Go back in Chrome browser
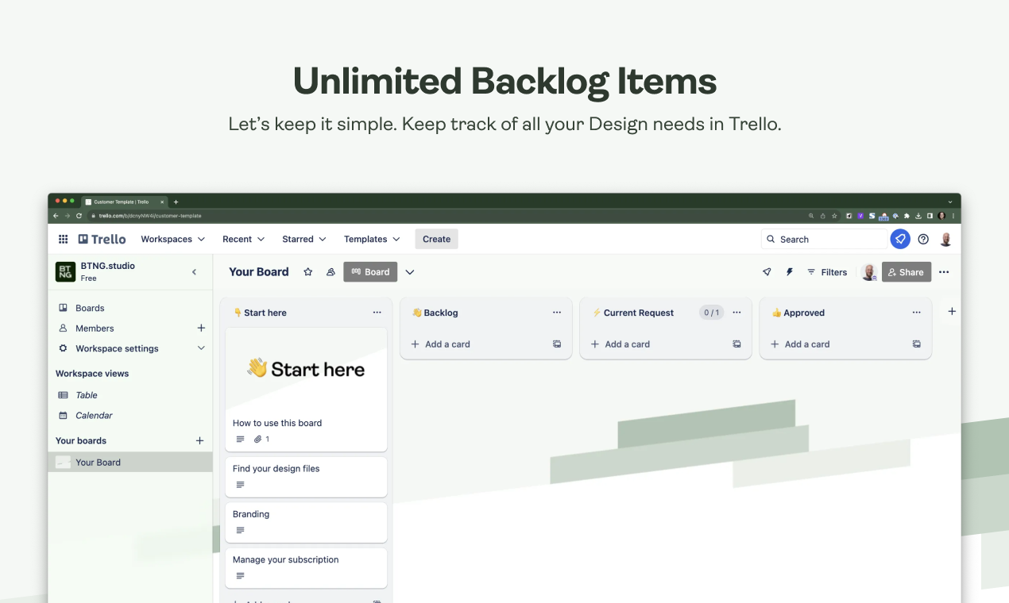This screenshot has width=1009, height=603. coord(56,216)
